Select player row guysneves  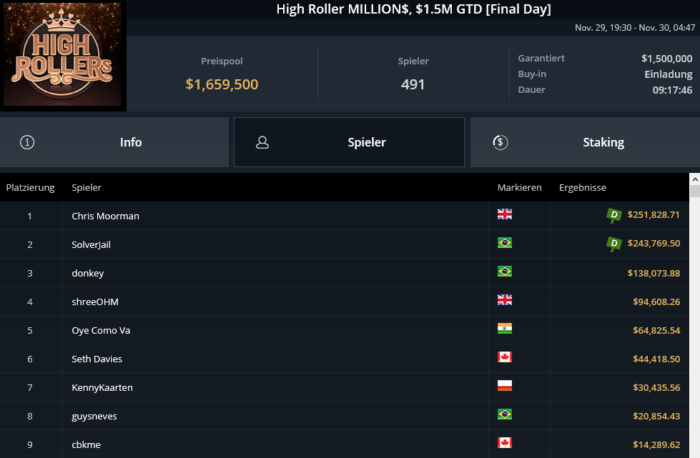point(94,416)
